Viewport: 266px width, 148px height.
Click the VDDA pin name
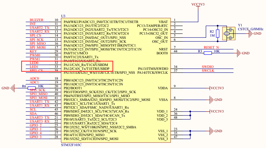[163, 88]
